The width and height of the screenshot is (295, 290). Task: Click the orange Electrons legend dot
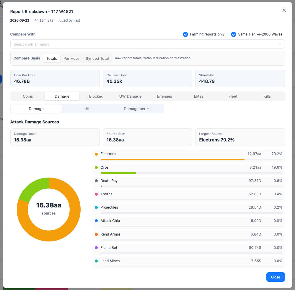click(x=96, y=154)
